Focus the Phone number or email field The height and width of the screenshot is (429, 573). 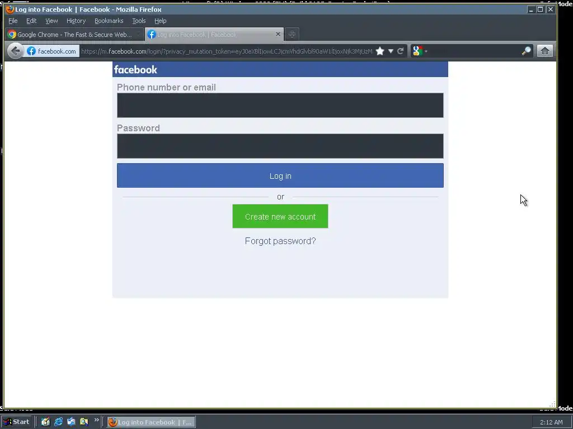pos(280,105)
